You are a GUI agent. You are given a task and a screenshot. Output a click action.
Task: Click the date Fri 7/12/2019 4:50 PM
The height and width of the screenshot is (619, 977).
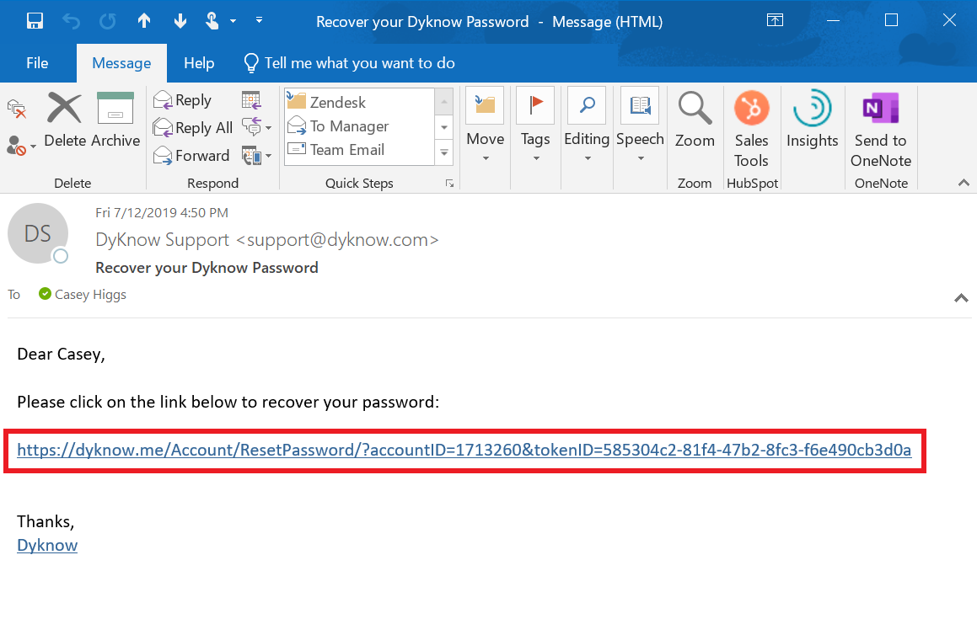[x=162, y=212]
